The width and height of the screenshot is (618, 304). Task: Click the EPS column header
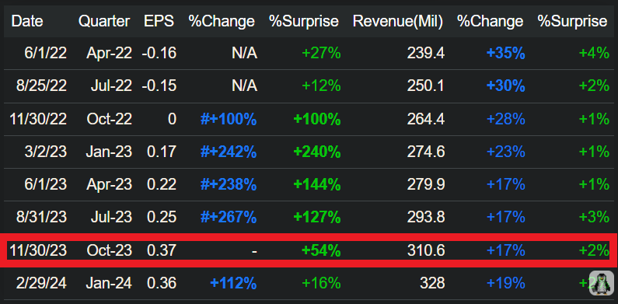[x=159, y=21]
